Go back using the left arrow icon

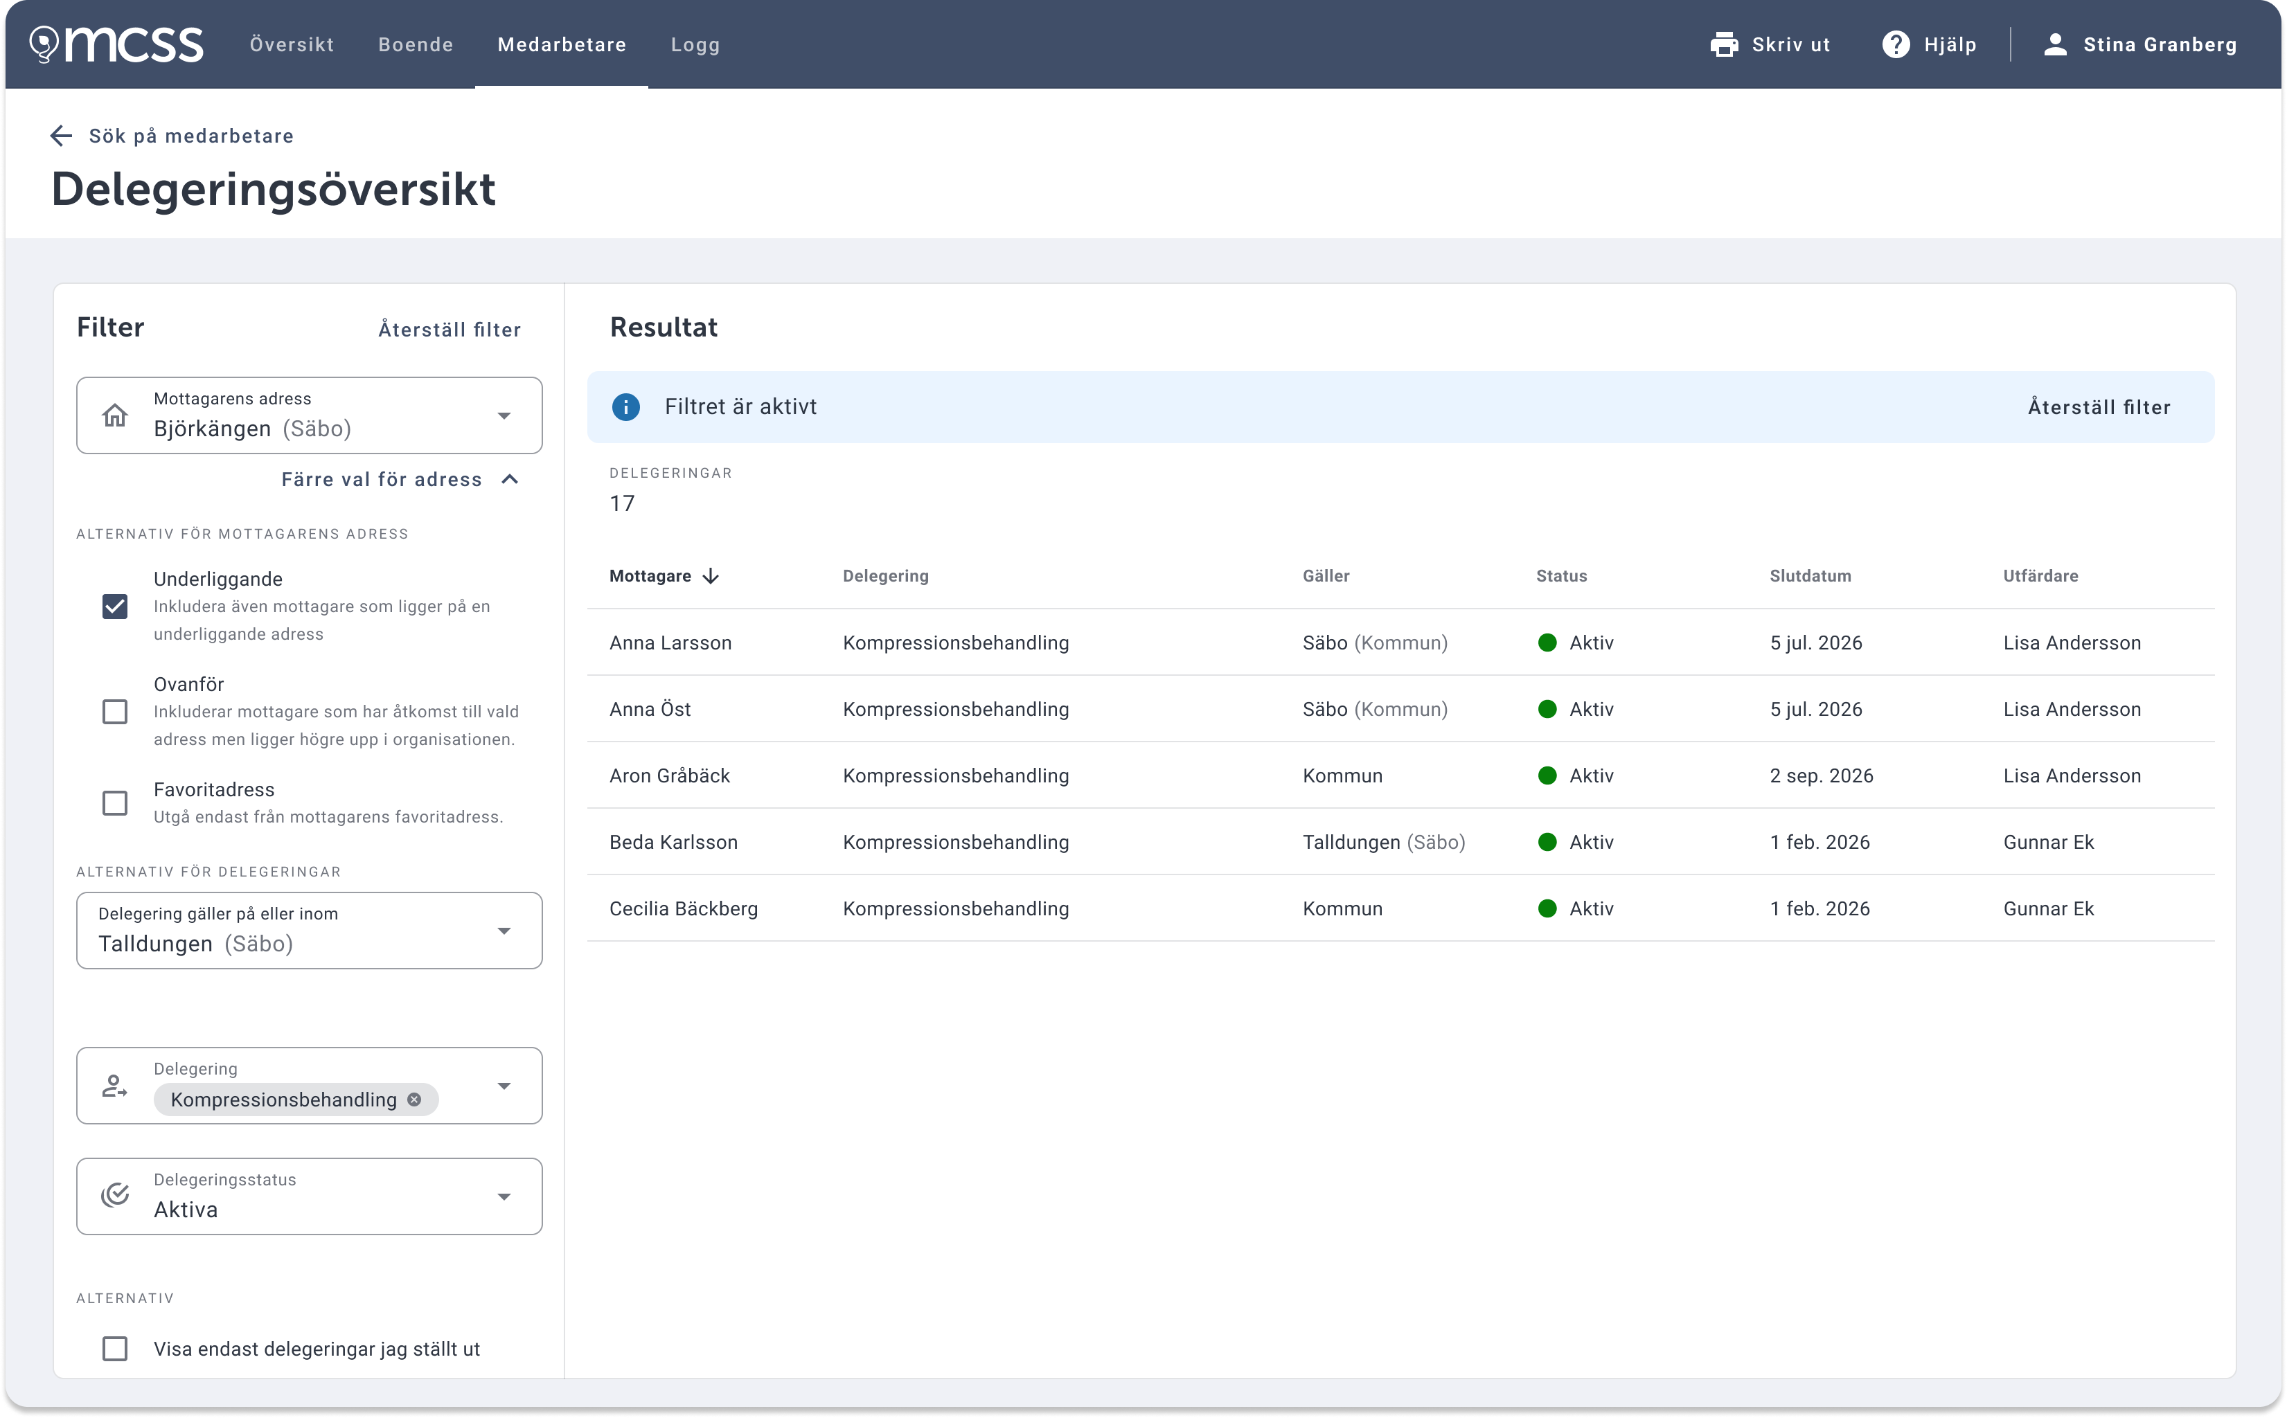click(61, 136)
